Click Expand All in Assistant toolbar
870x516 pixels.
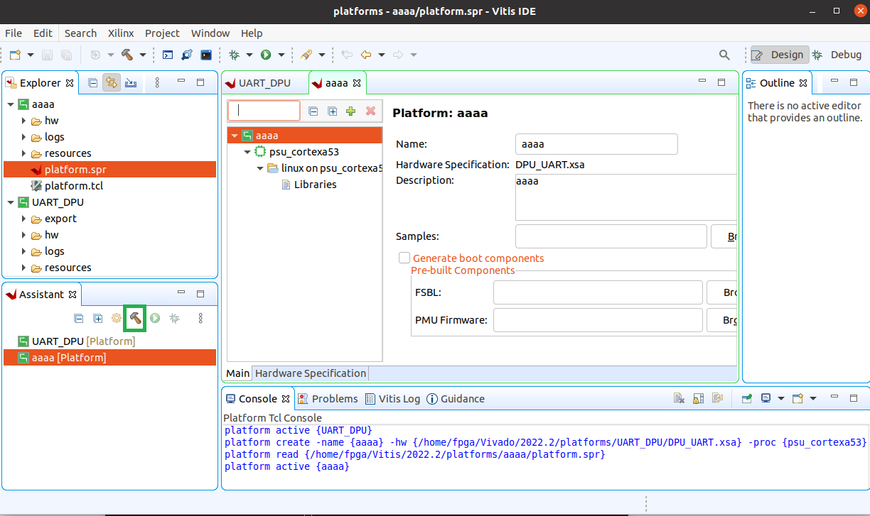pos(97,319)
